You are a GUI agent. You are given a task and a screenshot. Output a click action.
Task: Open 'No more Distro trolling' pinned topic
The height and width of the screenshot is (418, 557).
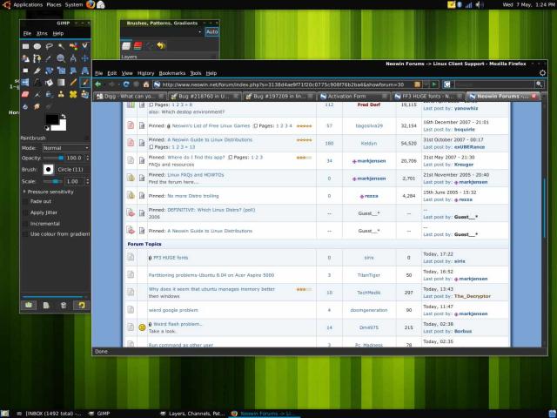(193, 196)
